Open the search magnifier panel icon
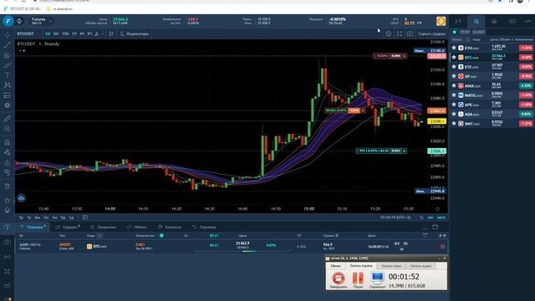The width and height of the screenshot is (535, 301). [476, 22]
